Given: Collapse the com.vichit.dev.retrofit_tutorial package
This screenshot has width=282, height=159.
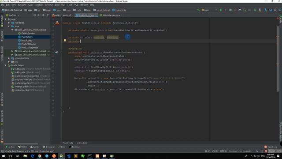Looking at the screenshot, I should click(x=12, y=30).
